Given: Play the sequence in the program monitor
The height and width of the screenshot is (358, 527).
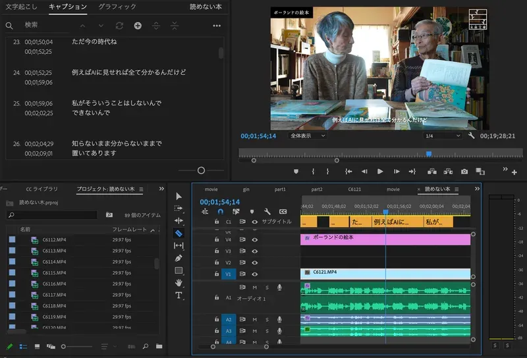Looking at the screenshot, I should [380, 172].
